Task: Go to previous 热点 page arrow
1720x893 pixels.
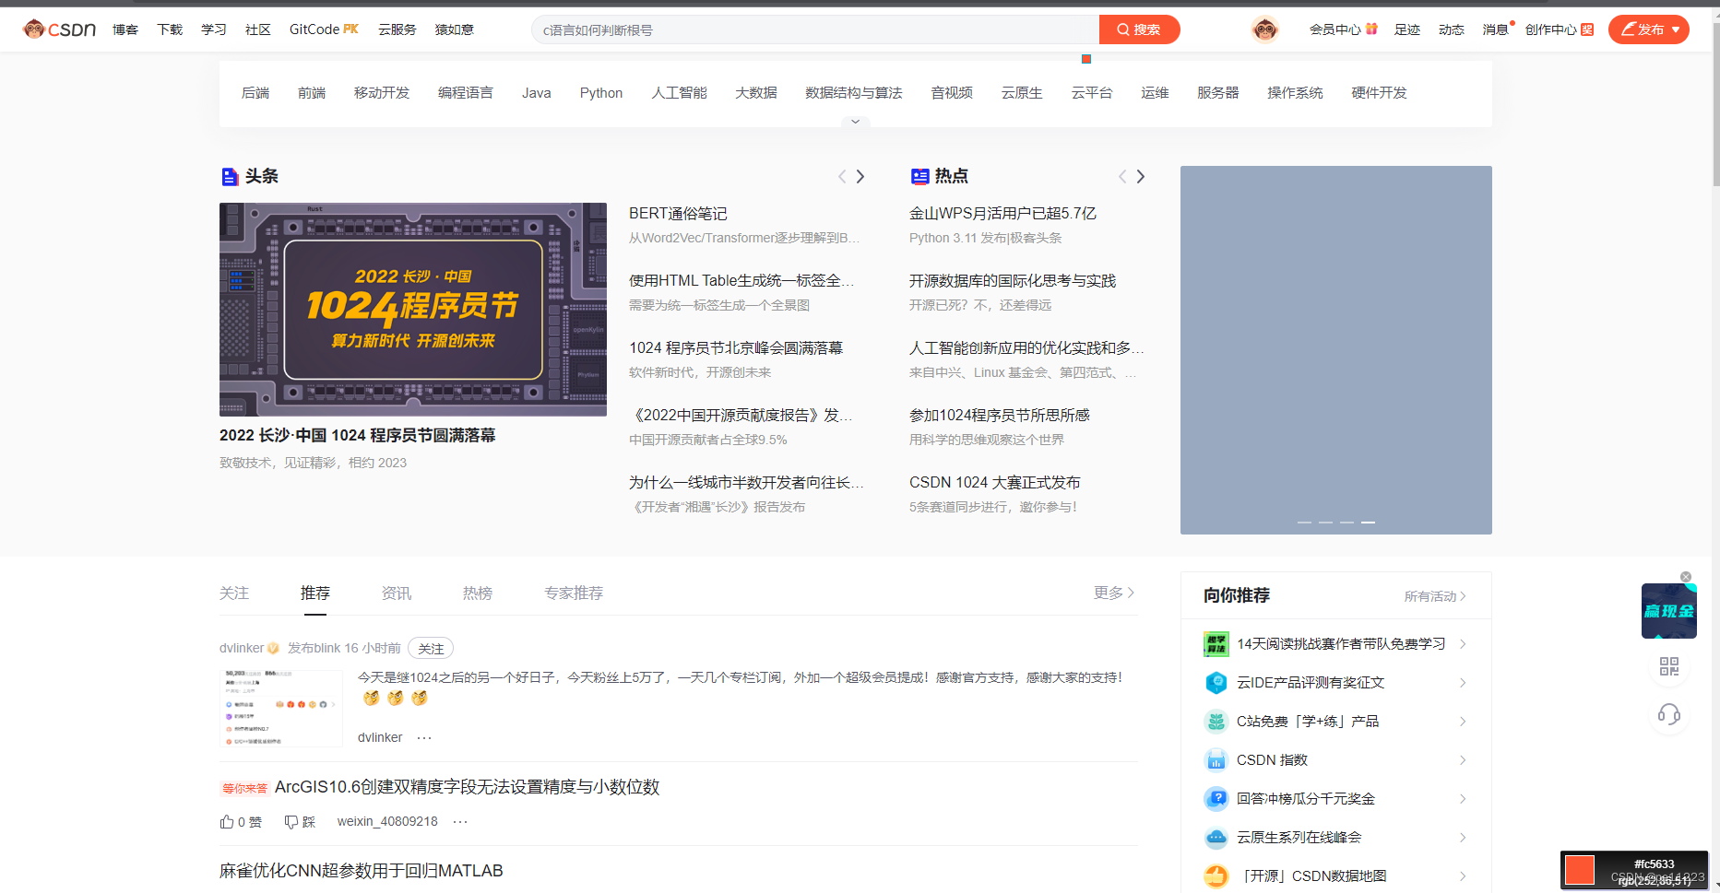Action: point(1122,176)
